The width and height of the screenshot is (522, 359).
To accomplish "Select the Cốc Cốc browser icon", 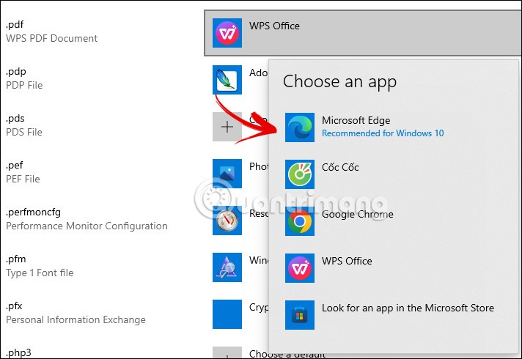I will click(300, 174).
